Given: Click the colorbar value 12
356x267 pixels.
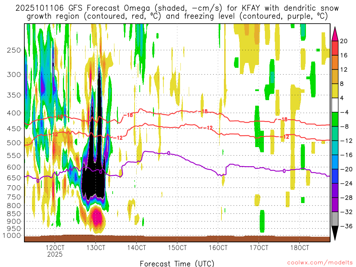Looking at the screenshot, I should 343,70.
